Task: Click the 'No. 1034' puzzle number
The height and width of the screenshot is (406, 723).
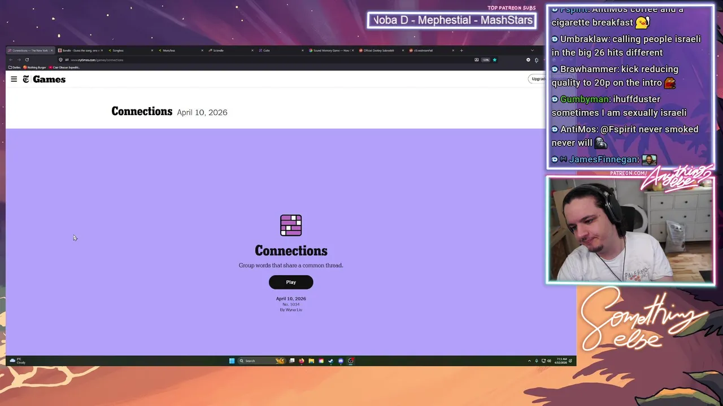Action: point(291,304)
